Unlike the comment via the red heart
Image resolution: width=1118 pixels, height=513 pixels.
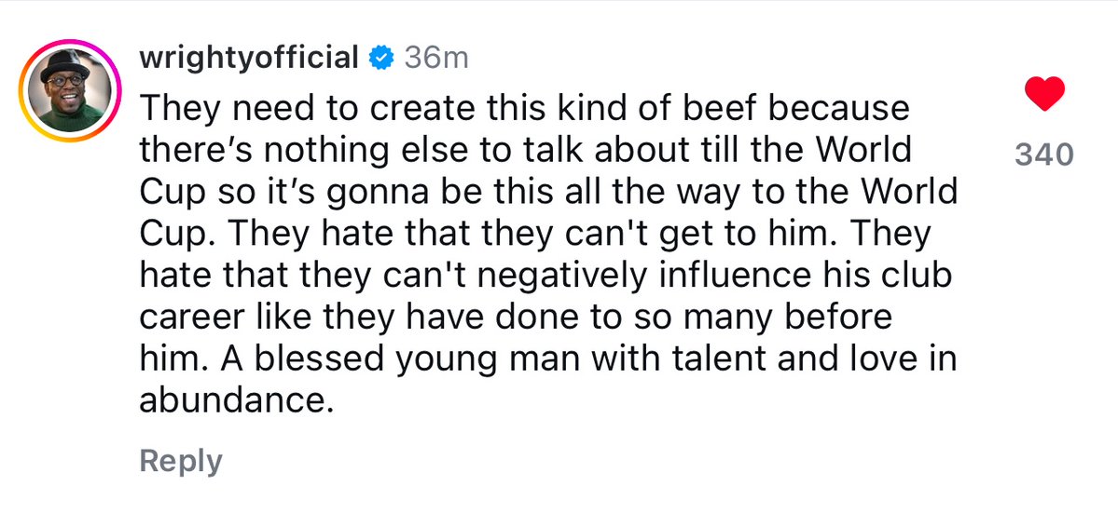point(1043,98)
